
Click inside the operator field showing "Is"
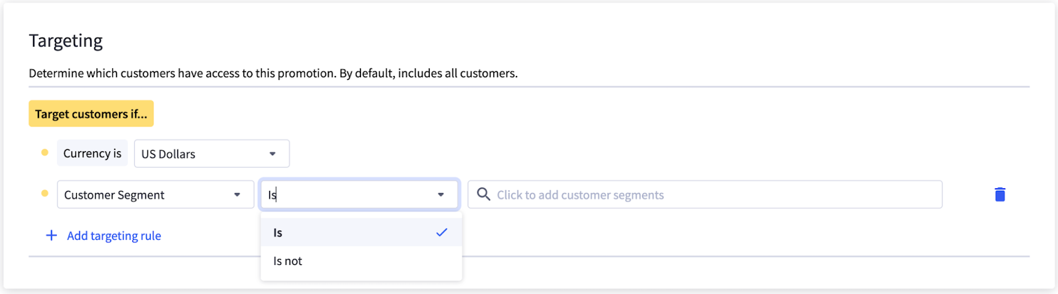(x=344, y=195)
